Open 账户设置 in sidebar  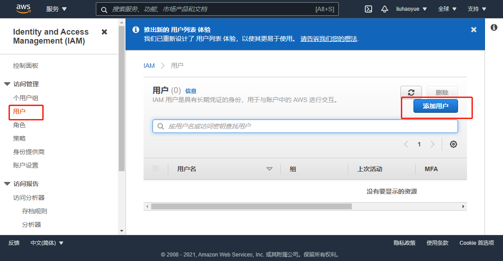pyautogui.click(x=26, y=165)
